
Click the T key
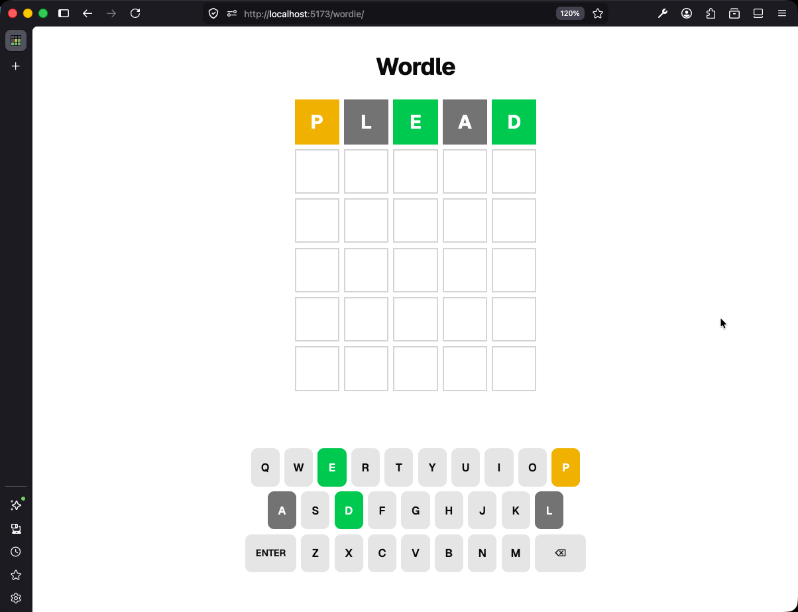(398, 467)
